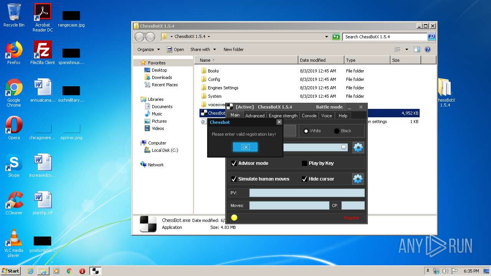The height and width of the screenshot is (276, 491).
Task: Click the search magnifier icon
Action: click(432, 37)
